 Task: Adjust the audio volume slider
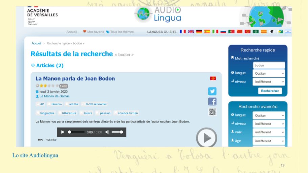(x=117, y=132)
